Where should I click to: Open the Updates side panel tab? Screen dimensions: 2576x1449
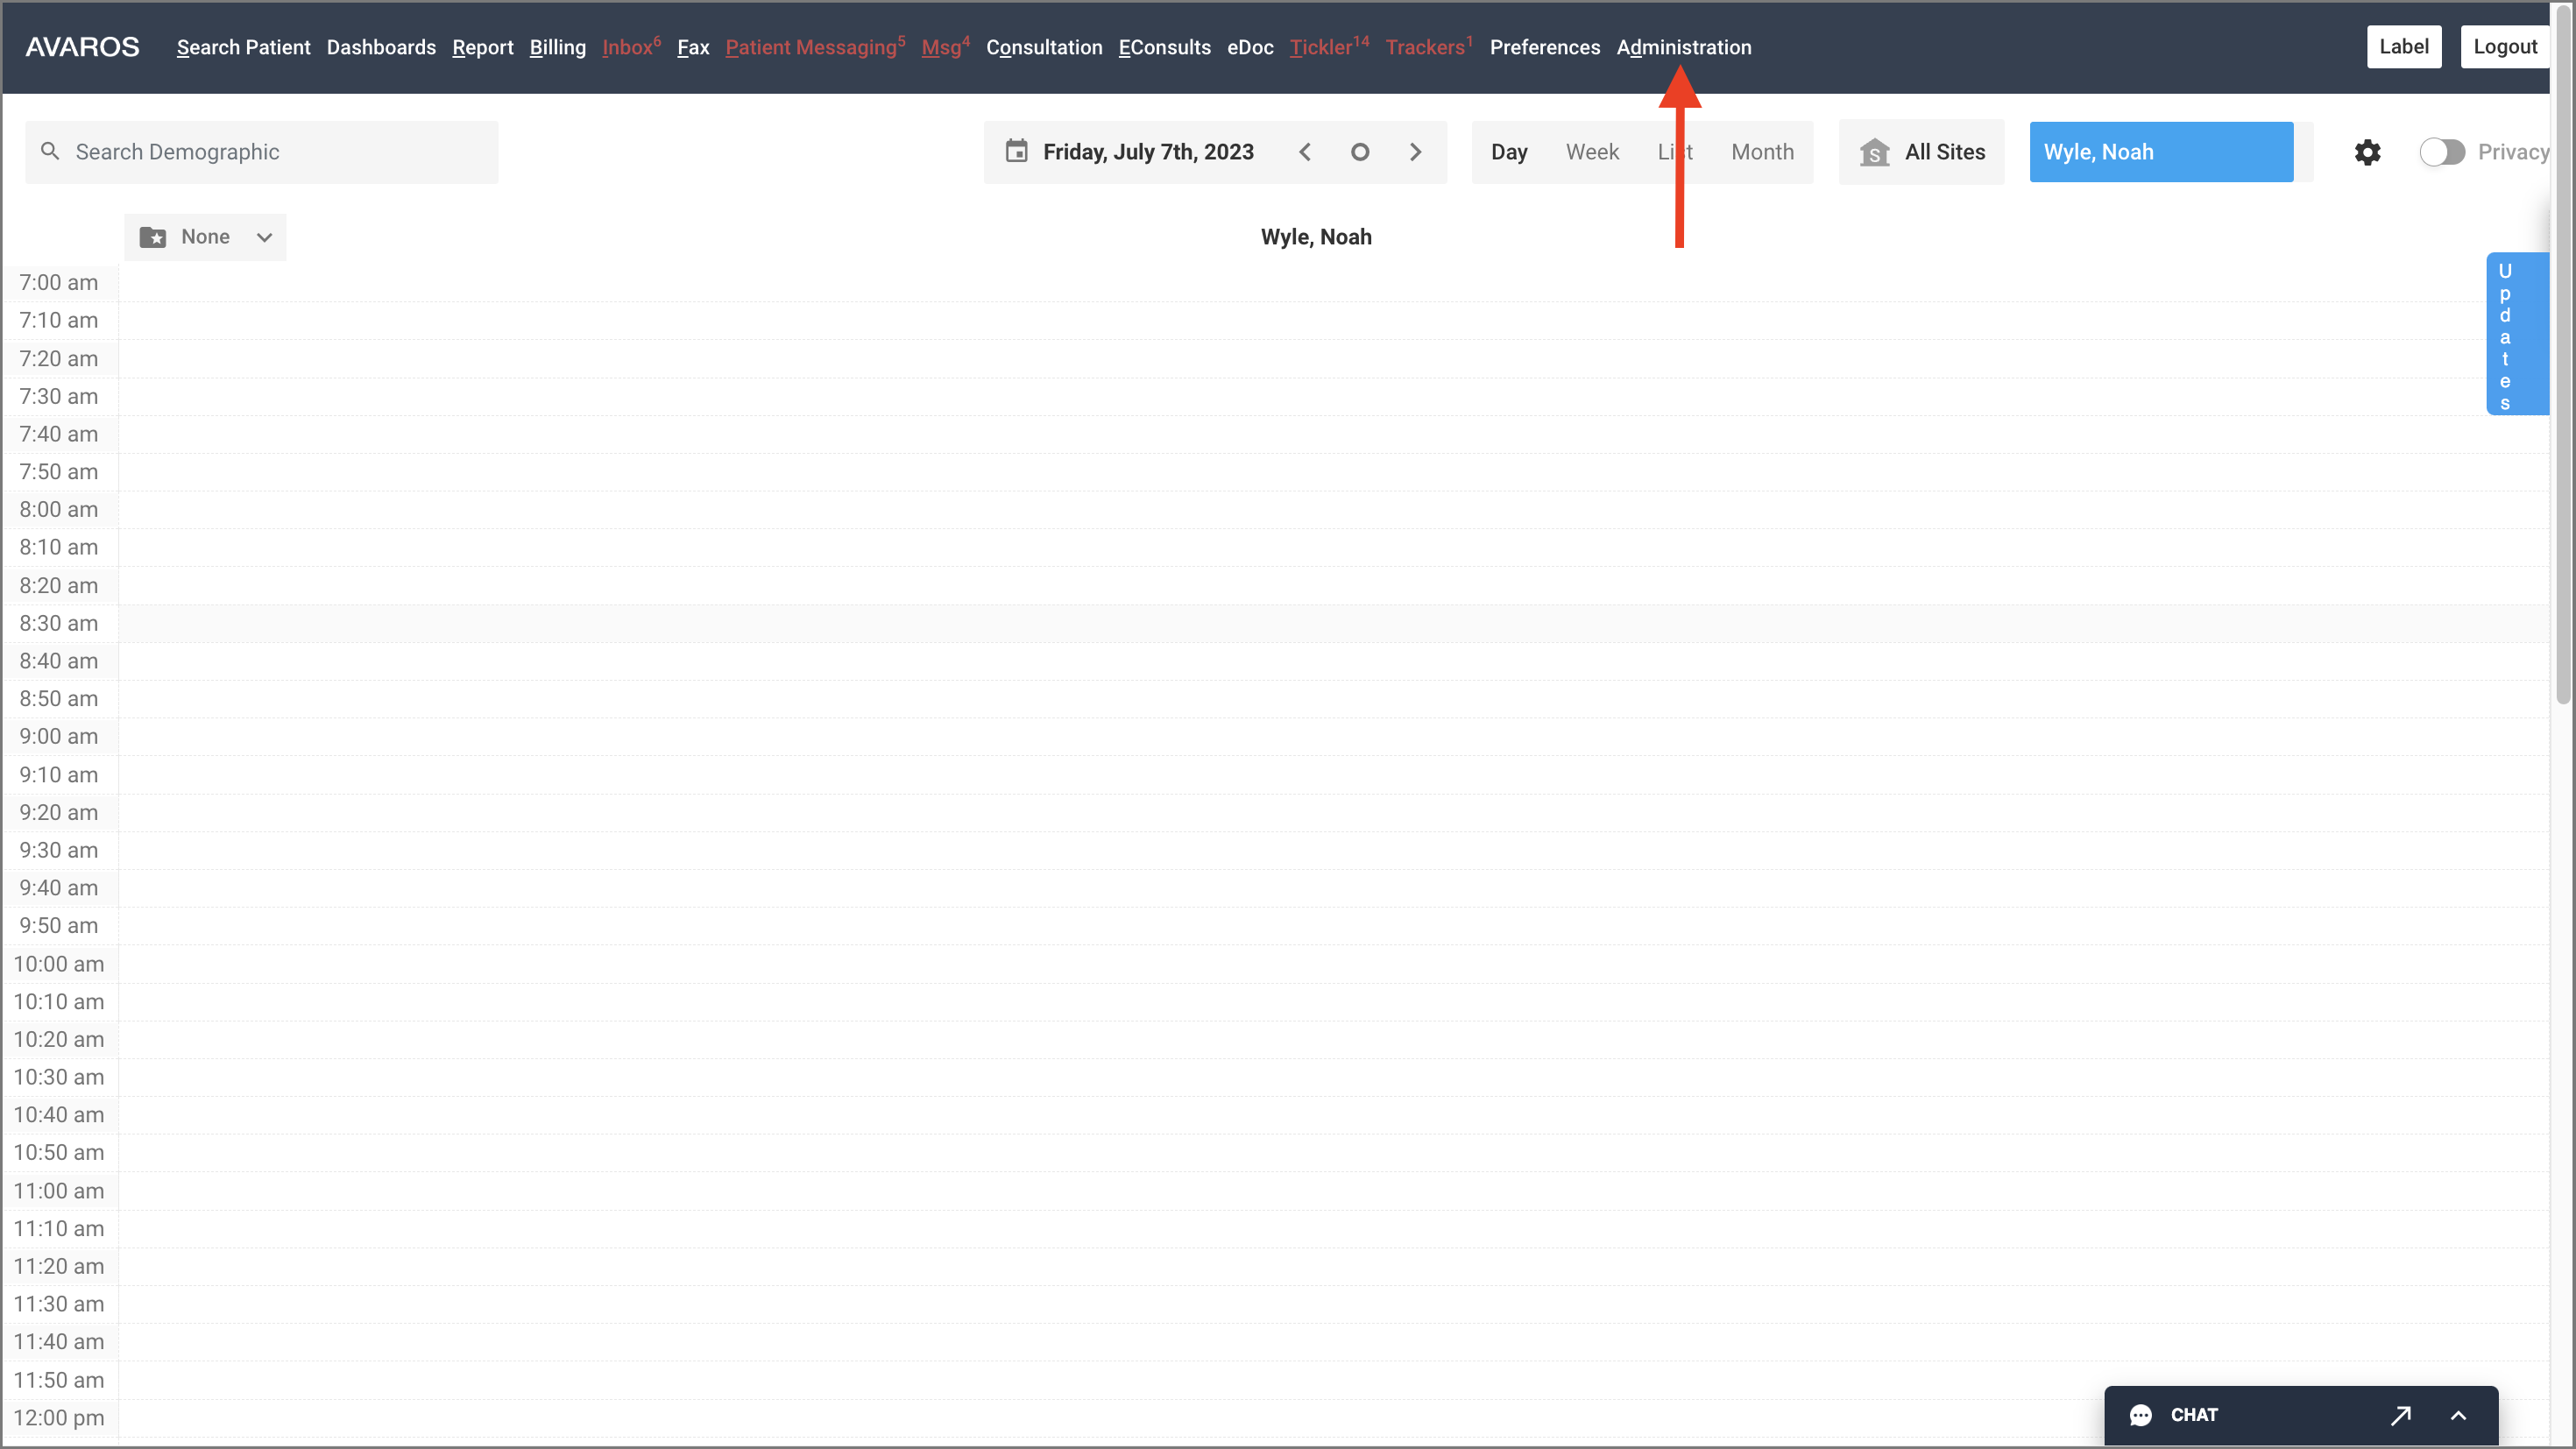(2516, 334)
